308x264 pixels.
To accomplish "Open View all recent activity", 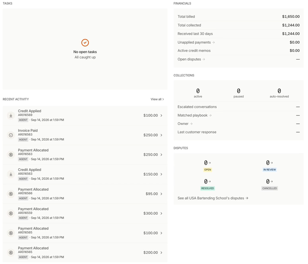I will 157,99.
